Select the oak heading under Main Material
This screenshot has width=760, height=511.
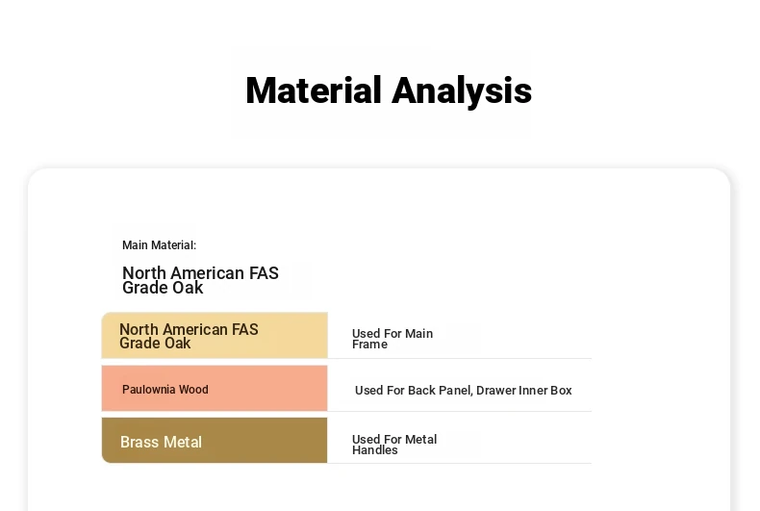click(x=200, y=280)
